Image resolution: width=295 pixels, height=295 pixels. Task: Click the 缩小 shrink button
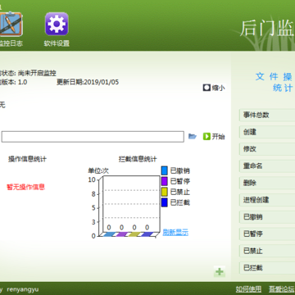214,88
